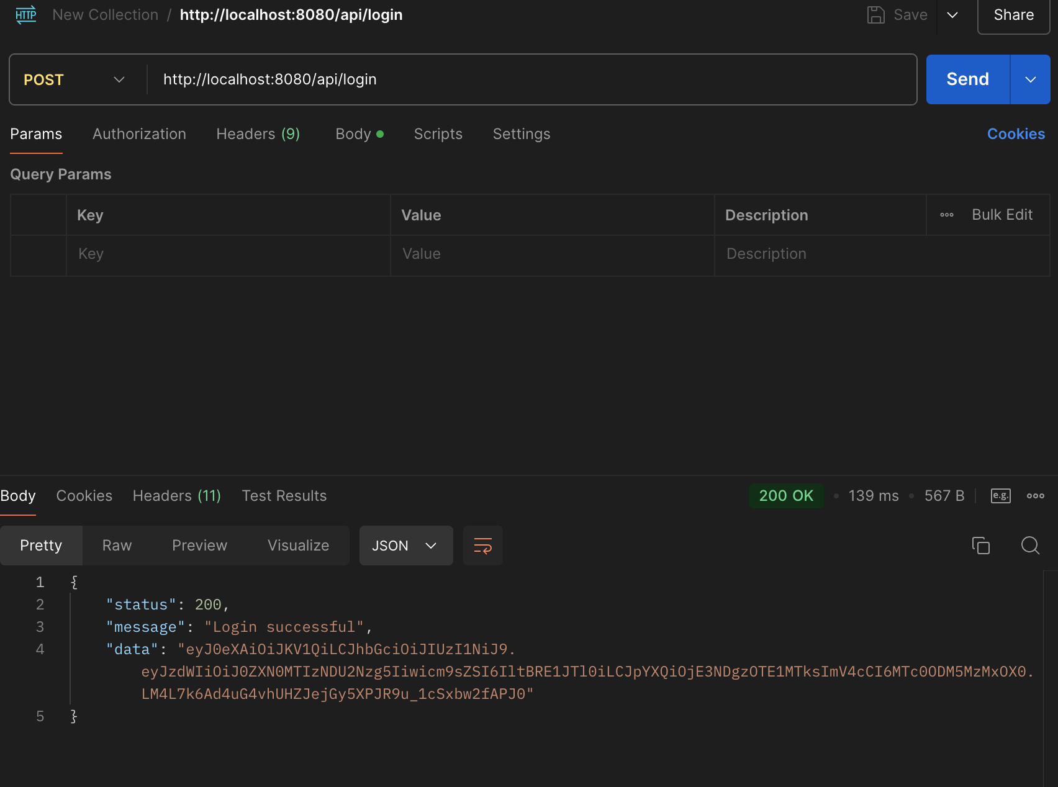Click the save-as-example e.g. icon
Screen dimensions: 1058x787
1000,496
